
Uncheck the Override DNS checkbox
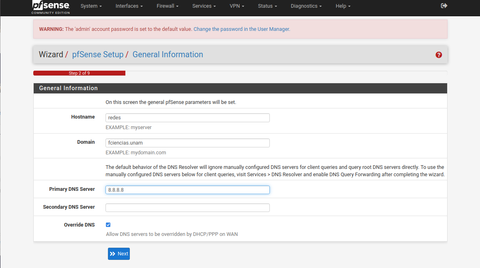(x=108, y=225)
